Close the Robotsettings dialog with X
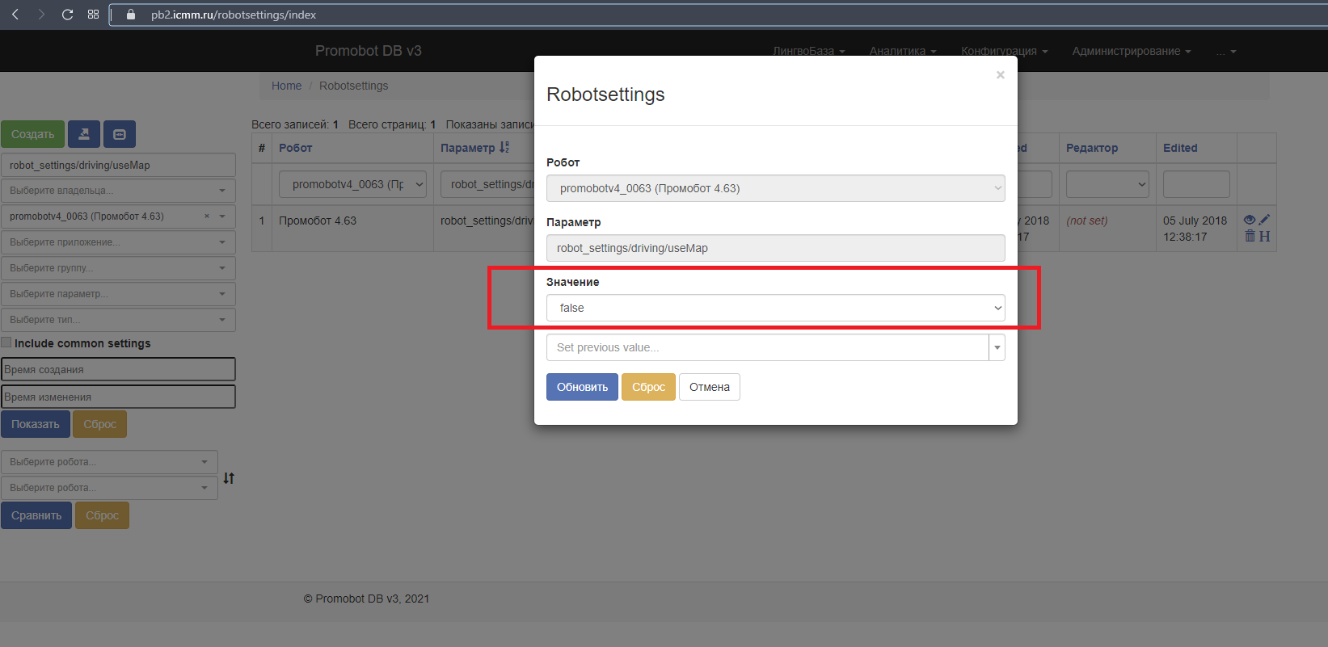1328x647 pixels. (1000, 75)
